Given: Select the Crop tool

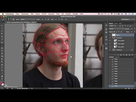Looking at the screenshot, I should [2, 37].
